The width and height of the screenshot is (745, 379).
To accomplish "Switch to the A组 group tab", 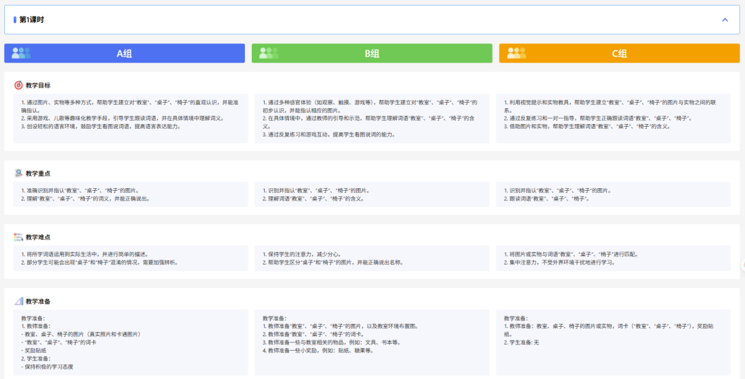I will pos(124,54).
